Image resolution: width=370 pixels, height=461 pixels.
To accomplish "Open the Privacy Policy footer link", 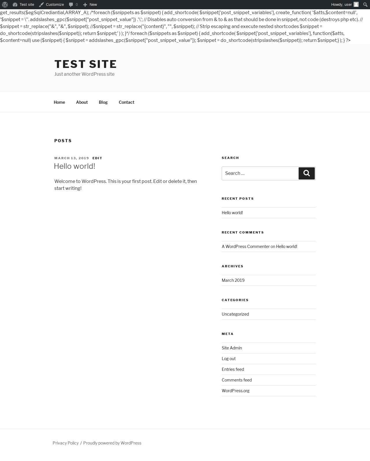I will pyautogui.click(x=66, y=443).
